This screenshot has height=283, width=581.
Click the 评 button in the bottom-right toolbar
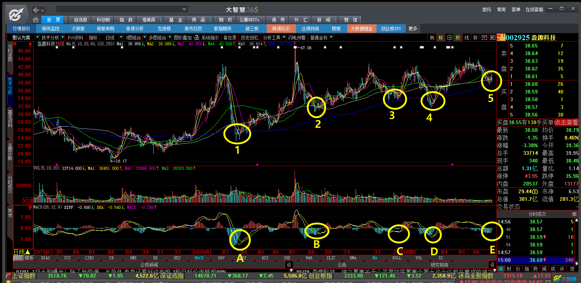562,269
